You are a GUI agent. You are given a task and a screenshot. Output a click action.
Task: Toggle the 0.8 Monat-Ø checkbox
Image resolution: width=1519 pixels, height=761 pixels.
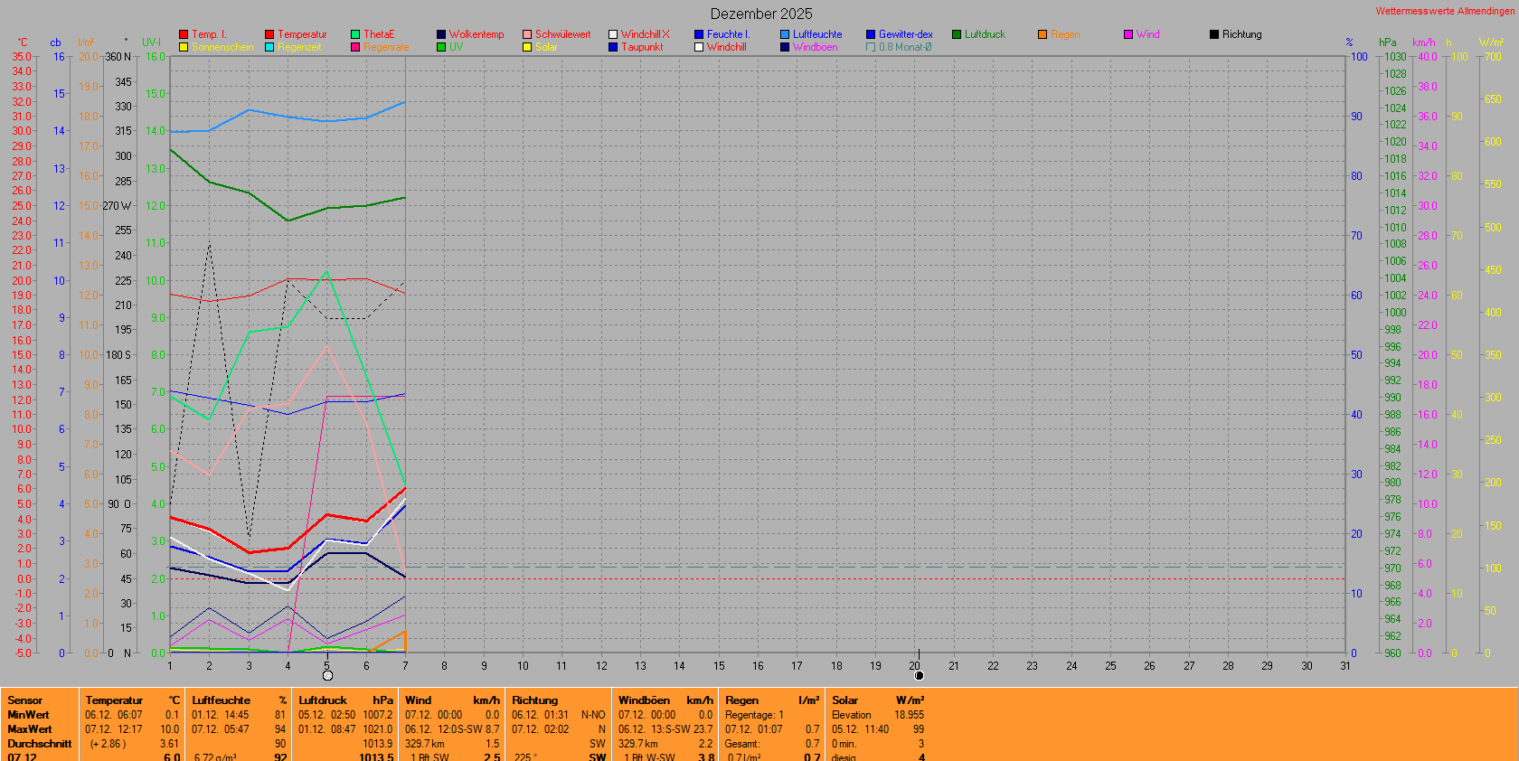[871, 47]
